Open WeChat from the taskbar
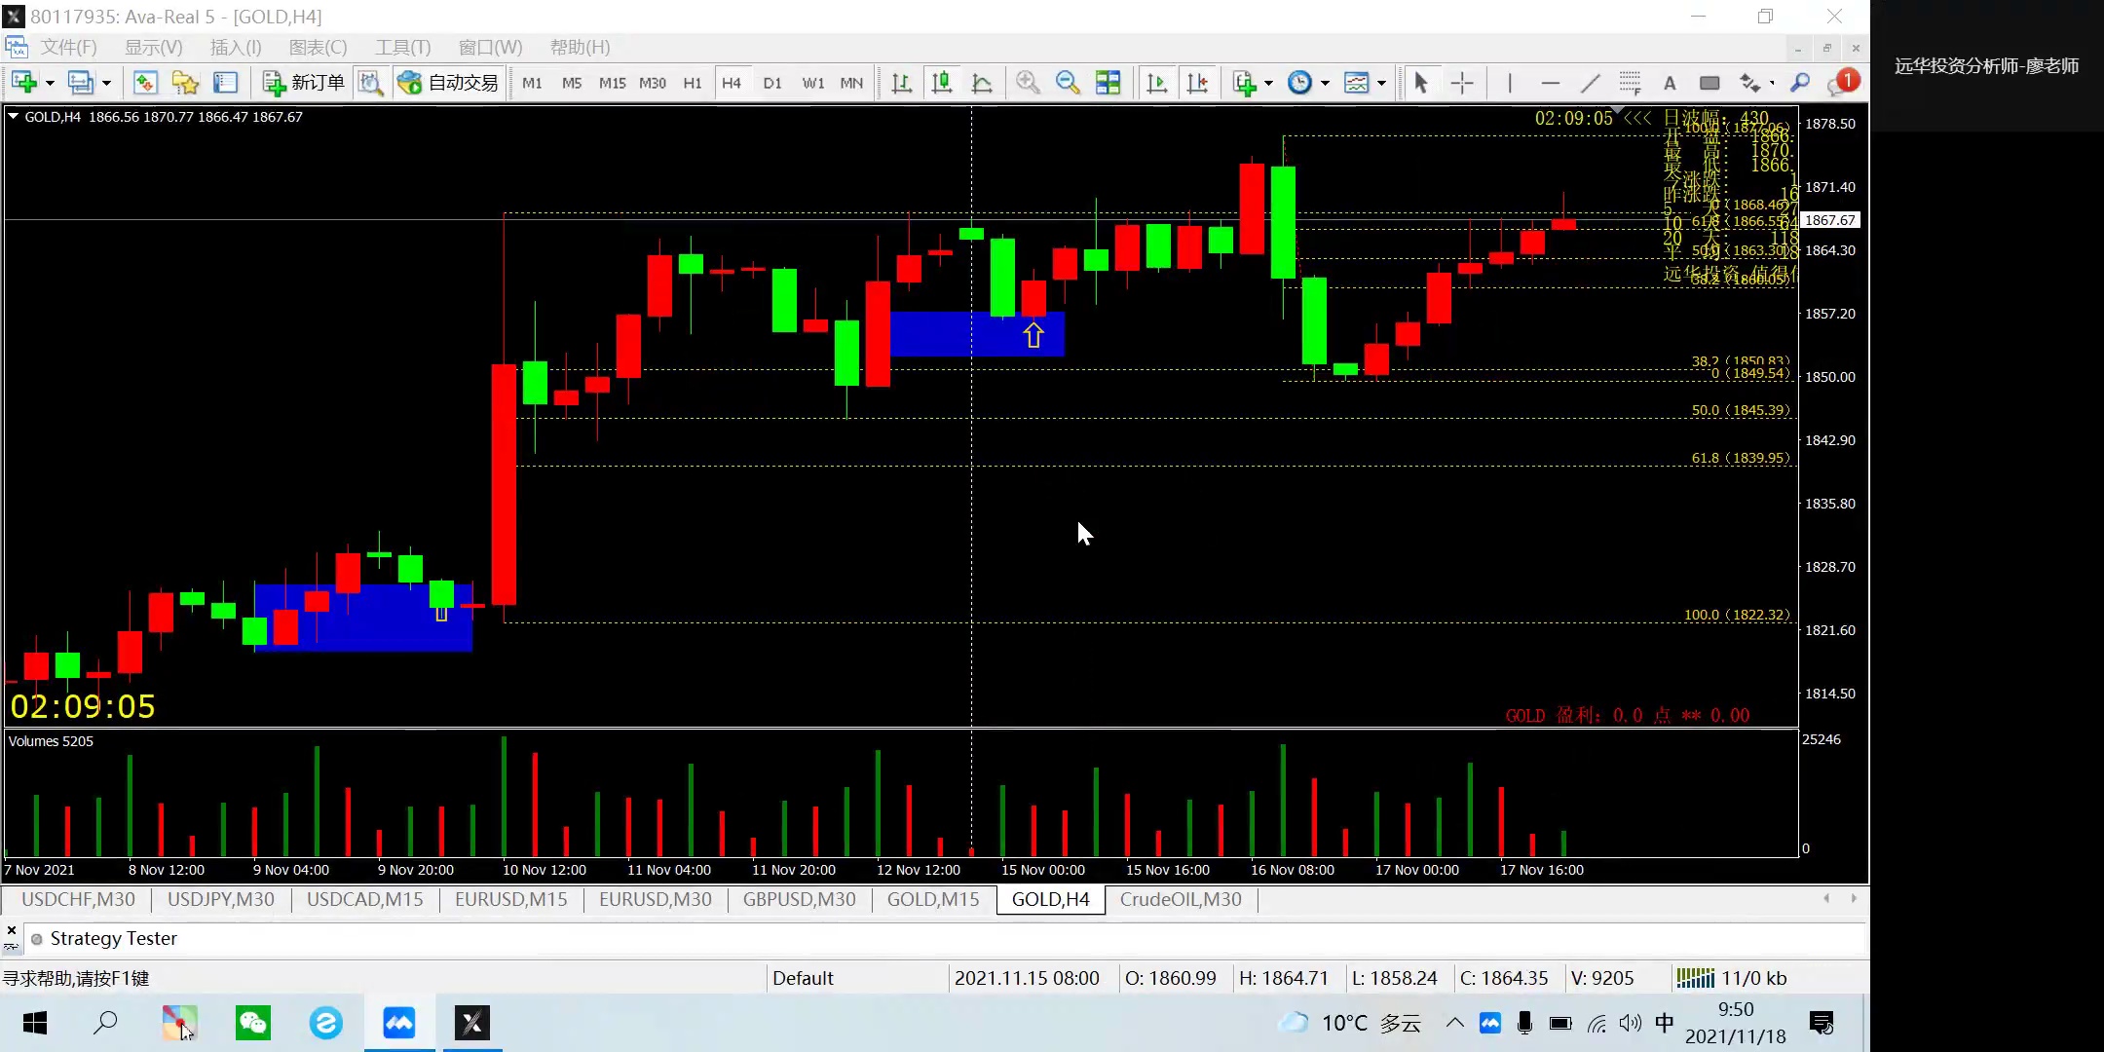 (x=253, y=1022)
